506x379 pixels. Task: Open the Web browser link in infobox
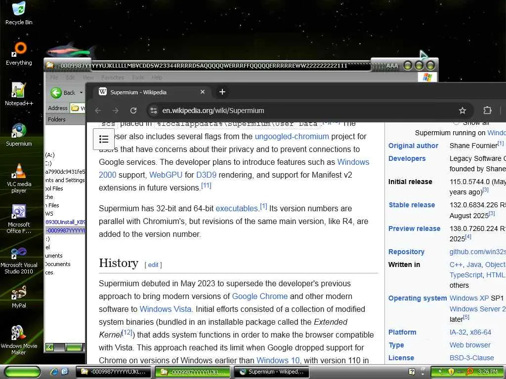click(469, 345)
